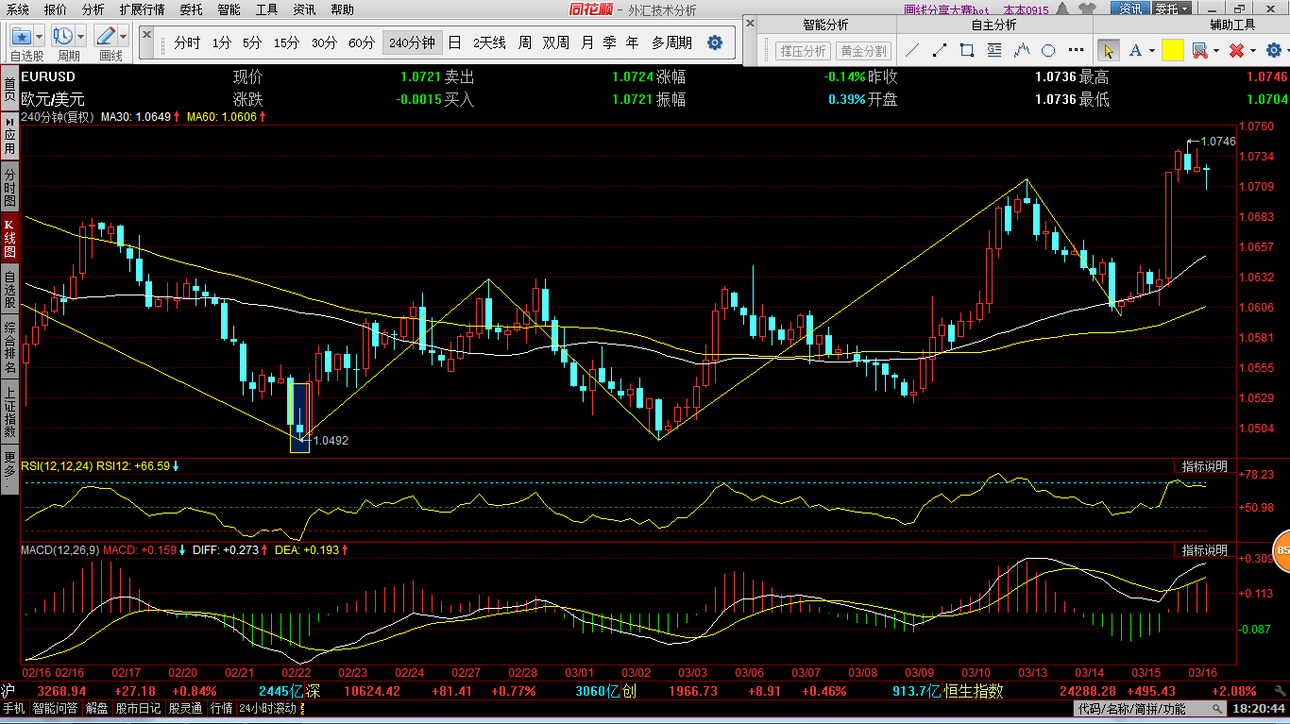This screenshot has width=1290, height=724.
Task: Switch chart to 年 yearly period
Action: click(x=632, y=42)
